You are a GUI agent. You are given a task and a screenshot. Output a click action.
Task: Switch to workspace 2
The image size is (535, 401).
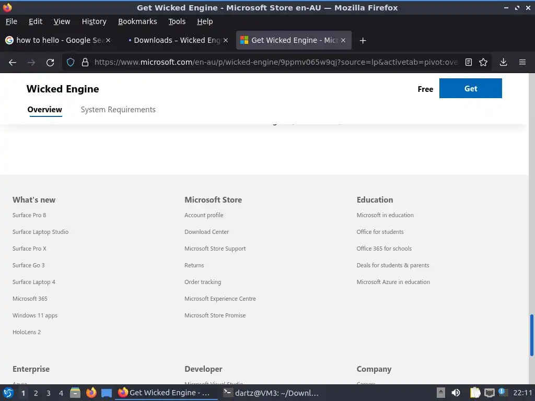pos(36,393)
